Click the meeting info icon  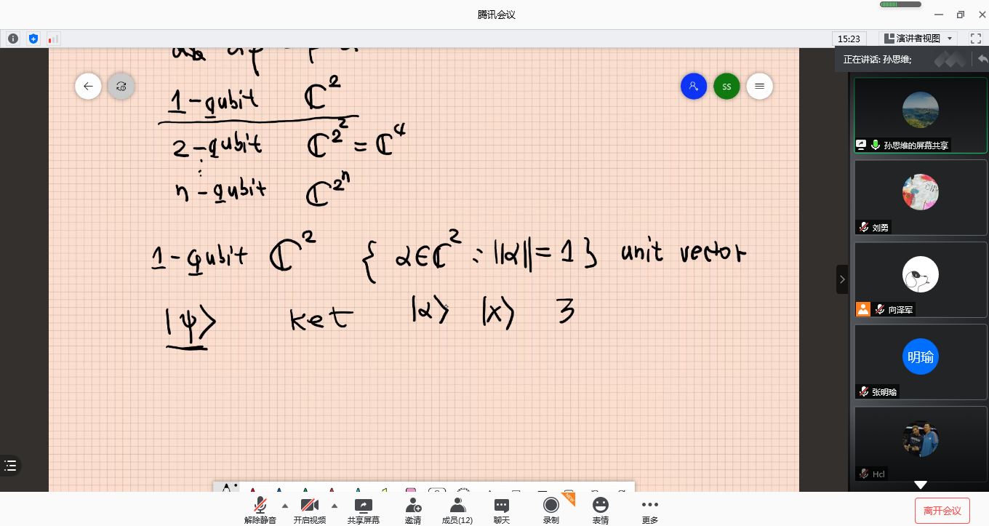coord(13,39)
